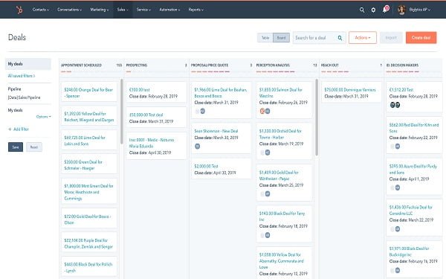Click avatar on Fuchsia Deal for Considine card
Image resolution: width=446 pixels, height=279 pixels.
click(398, 229)
